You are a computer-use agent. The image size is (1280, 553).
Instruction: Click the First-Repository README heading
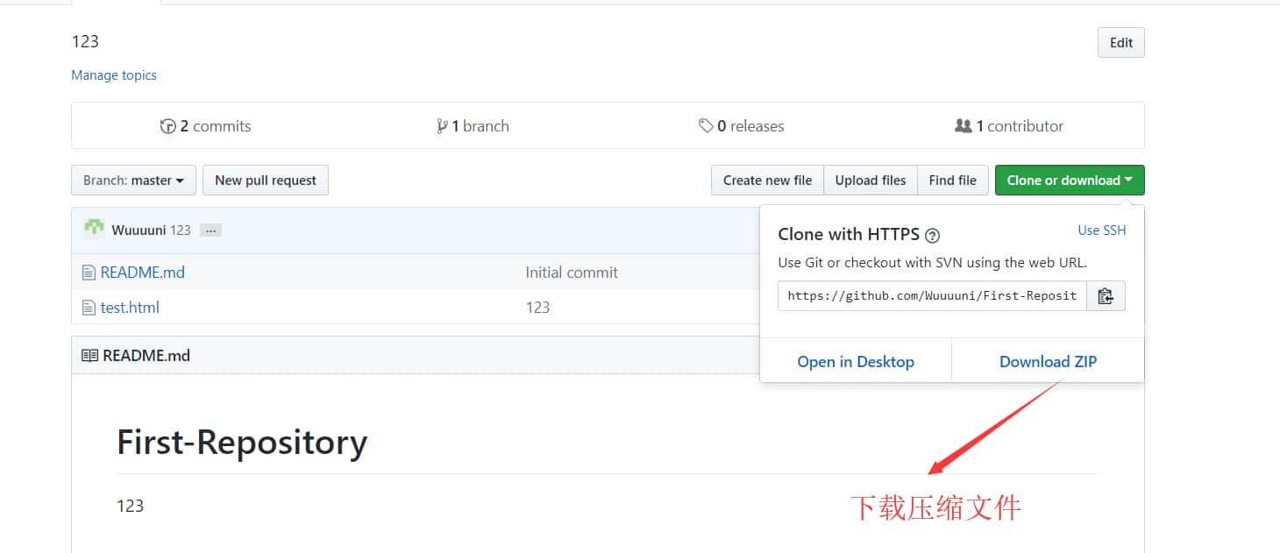point(242,443)
